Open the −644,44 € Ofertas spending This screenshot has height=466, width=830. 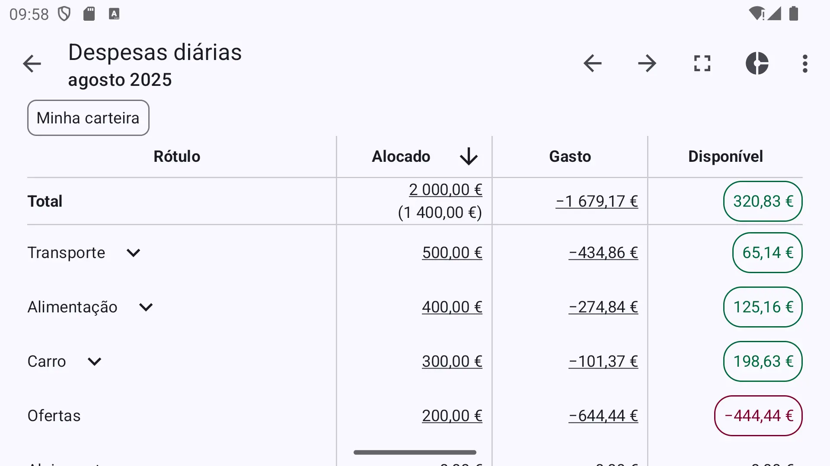(603, 416)
